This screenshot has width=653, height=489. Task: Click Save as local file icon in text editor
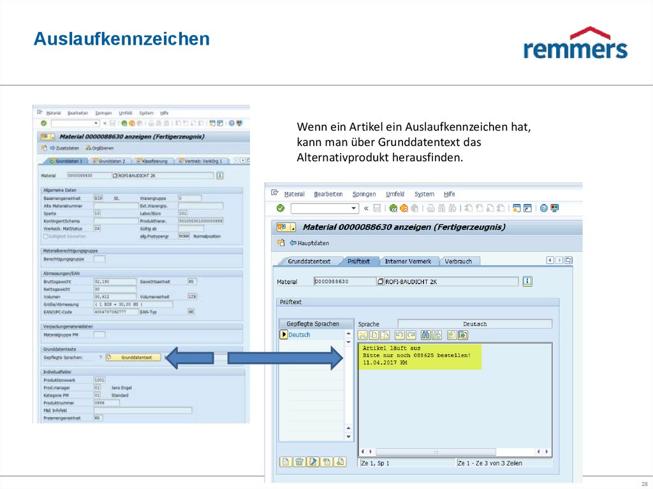pyautogui.click(x=463, y=335)
